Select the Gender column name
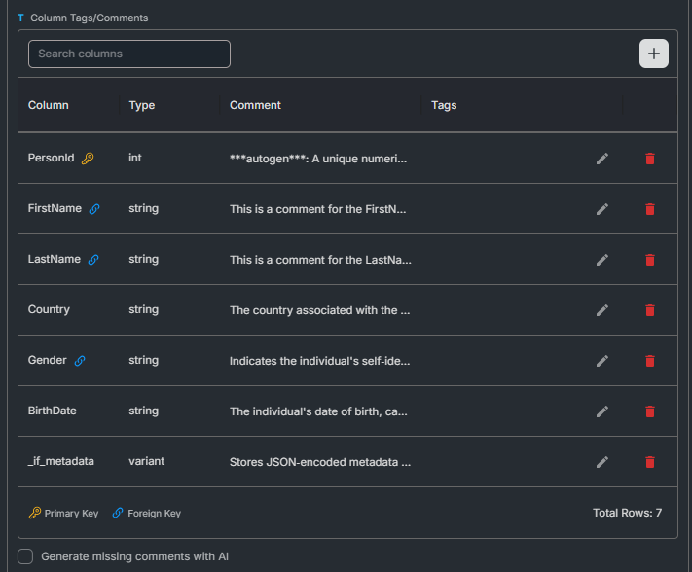Screen dimensions: 692x572 pos(48,360)
